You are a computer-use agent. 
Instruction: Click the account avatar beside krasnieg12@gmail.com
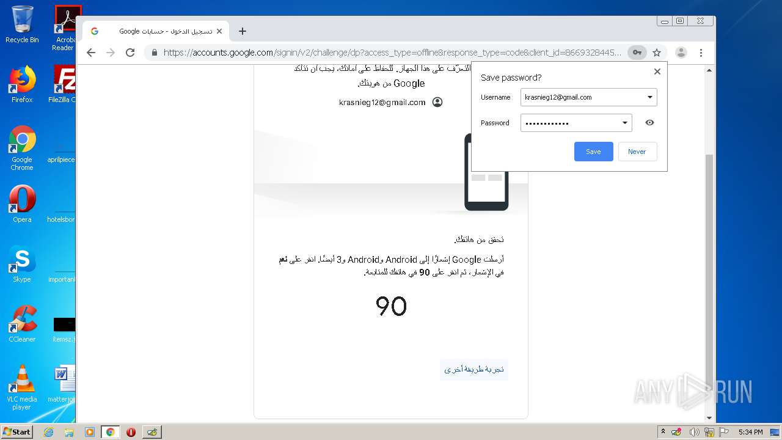[x=437, y=102]
